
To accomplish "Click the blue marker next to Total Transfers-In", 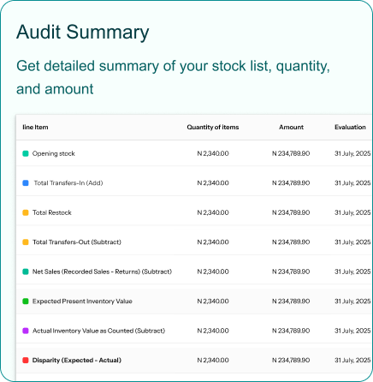I will coord(26,183).
